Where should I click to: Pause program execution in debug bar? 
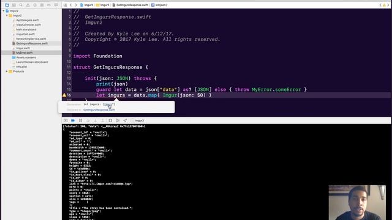click(x=80, y=120)
